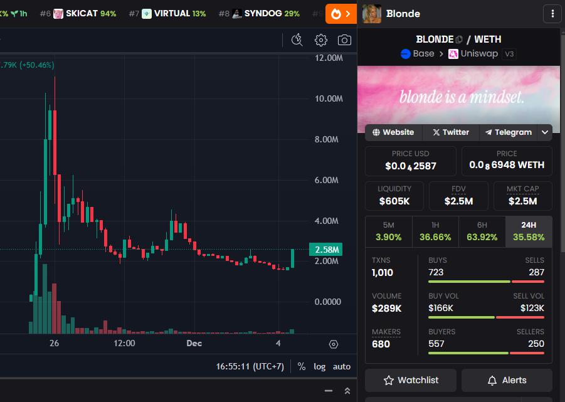Toggle log scale on chart

coord(319,367)
